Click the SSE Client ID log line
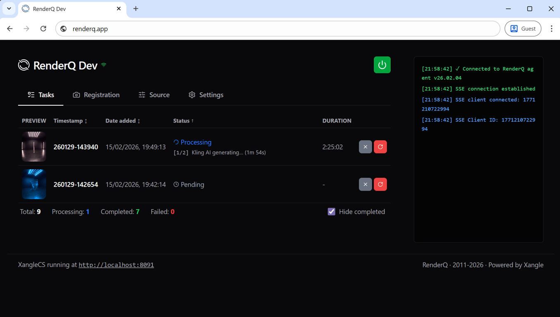 tap(478, 124)
